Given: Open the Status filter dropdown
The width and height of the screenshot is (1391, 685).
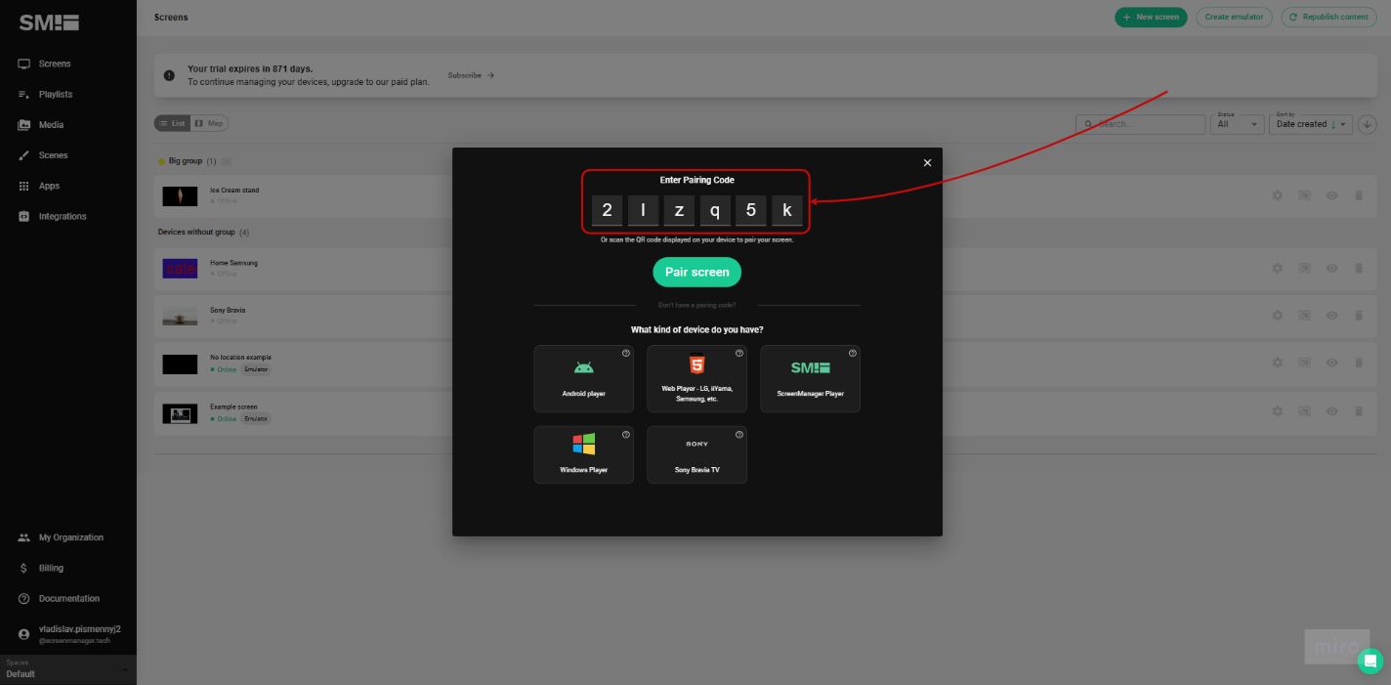Looking at the screenshot, I should [1238, 123].
